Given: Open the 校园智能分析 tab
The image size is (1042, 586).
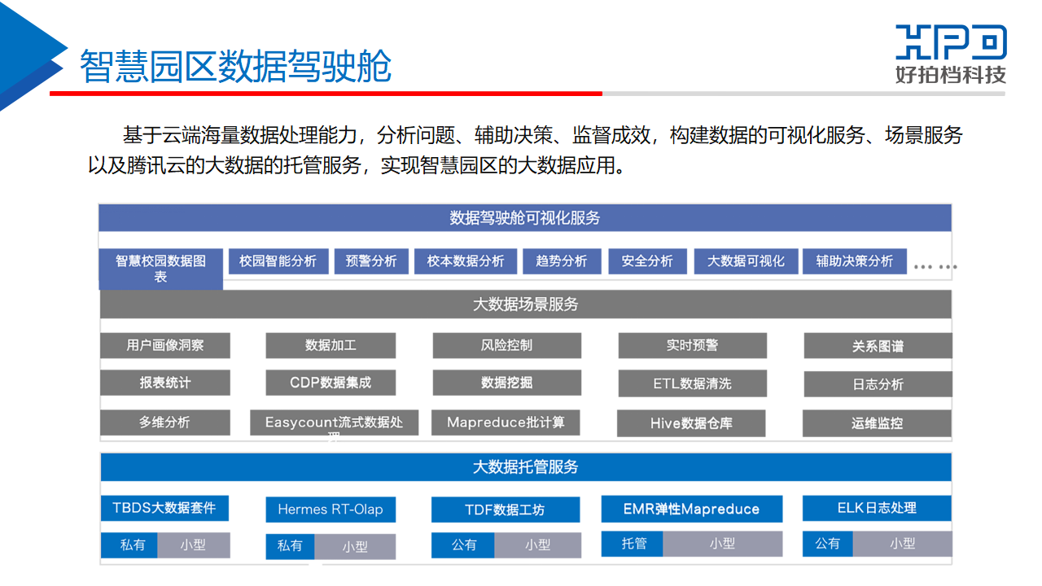Looking at the screenshot, I should 278,261.
